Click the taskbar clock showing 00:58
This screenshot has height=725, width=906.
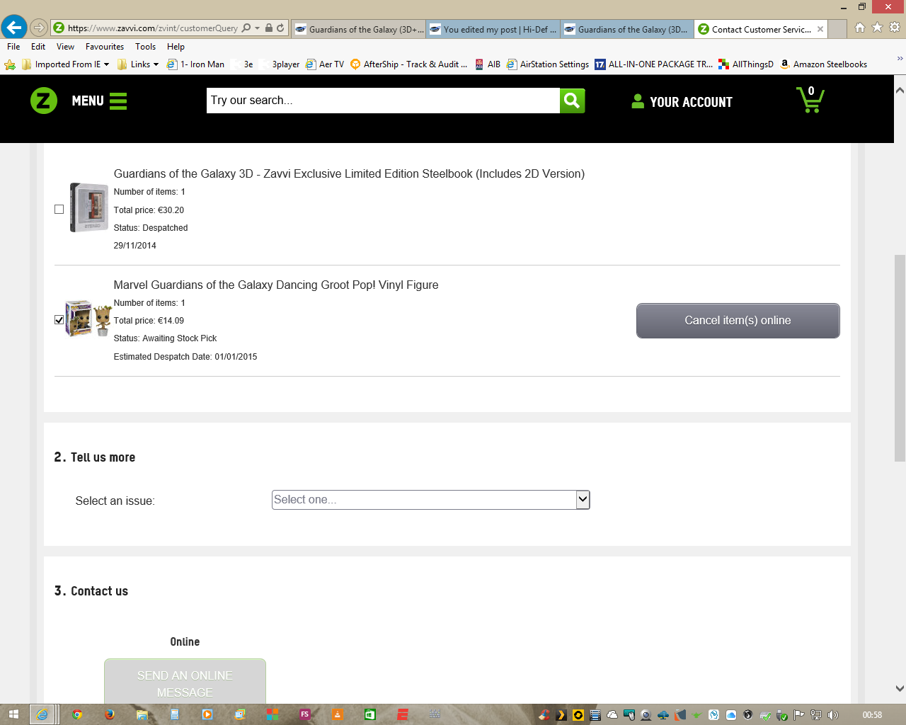click(872, 715)
